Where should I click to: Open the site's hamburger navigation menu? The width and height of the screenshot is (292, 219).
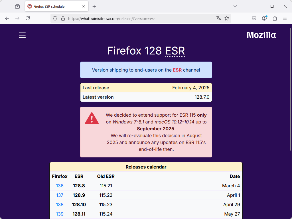pos(22,35)
